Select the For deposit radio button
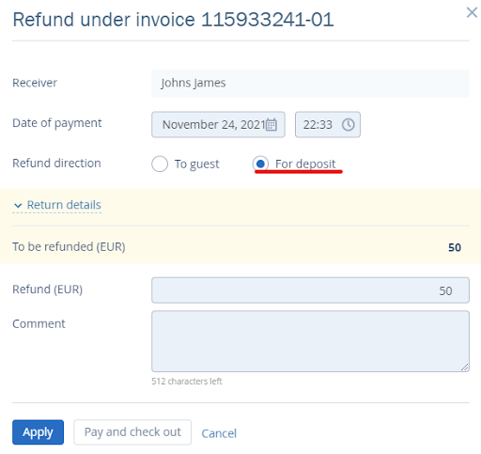481x454 pixels. (x=260, y=164)
